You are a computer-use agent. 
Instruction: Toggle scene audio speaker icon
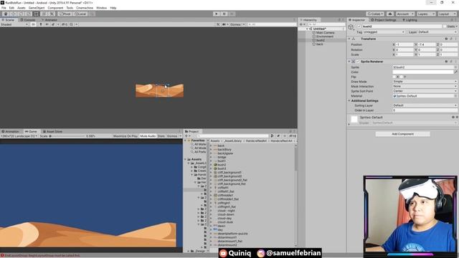pyautogui.click(x=47, y=24)
